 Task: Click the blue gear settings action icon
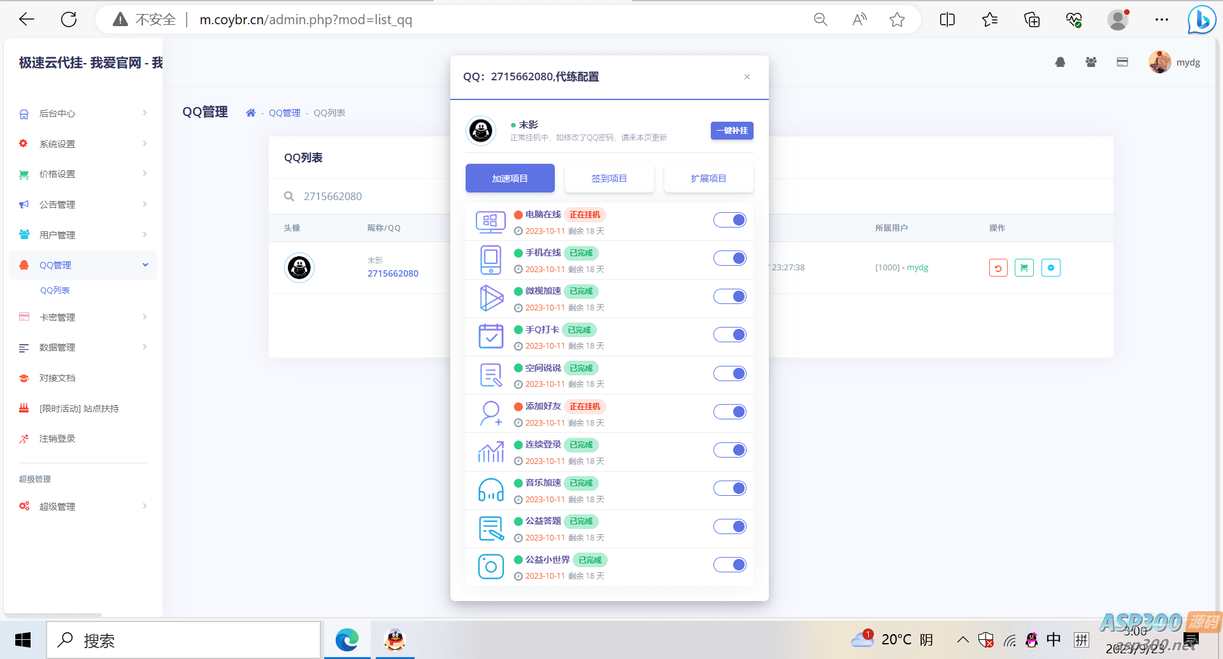1051,268
